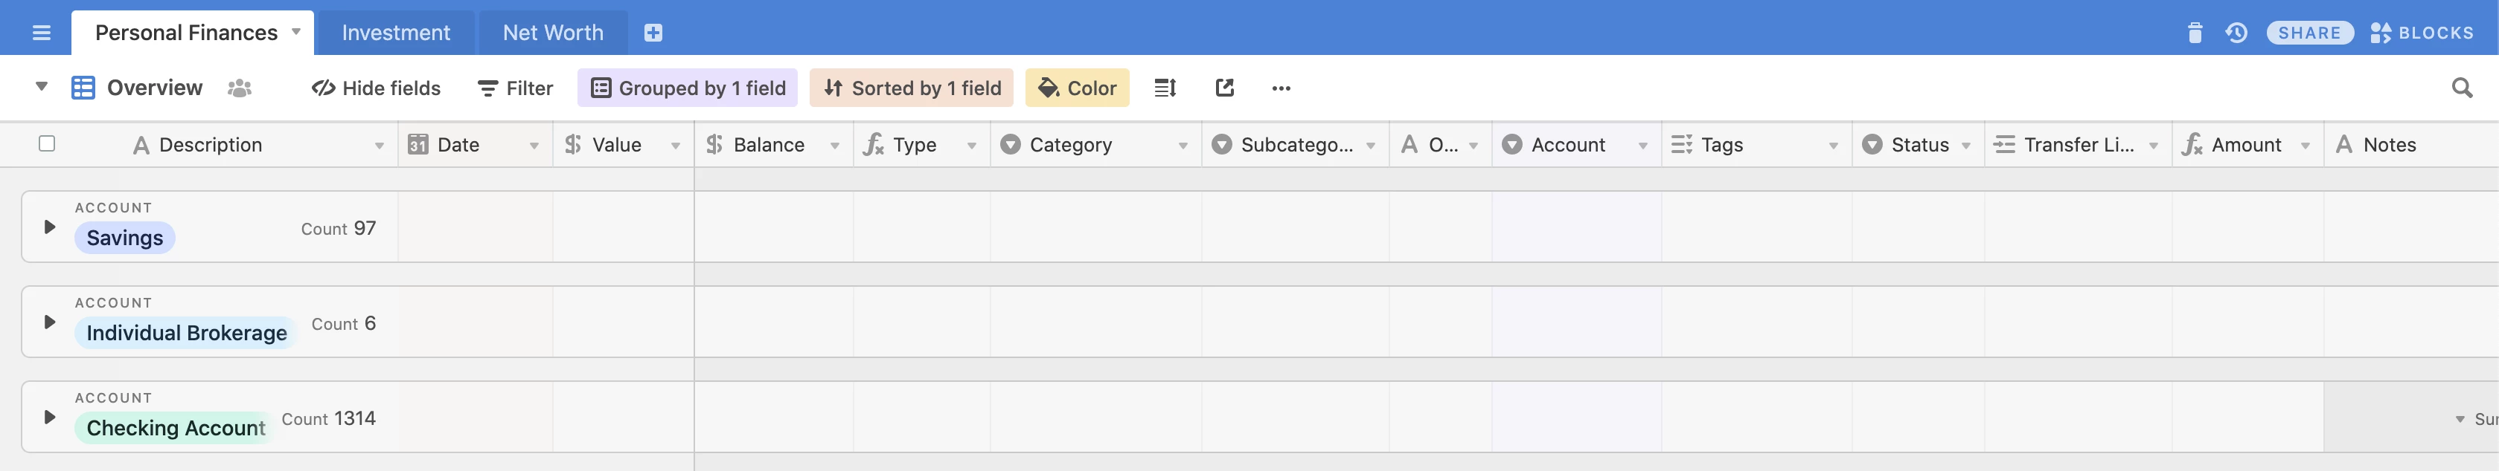The width and height of the screenshot is (2499, 471).
Task: Open Value column dropdown arrow
Action: [675, 146]
